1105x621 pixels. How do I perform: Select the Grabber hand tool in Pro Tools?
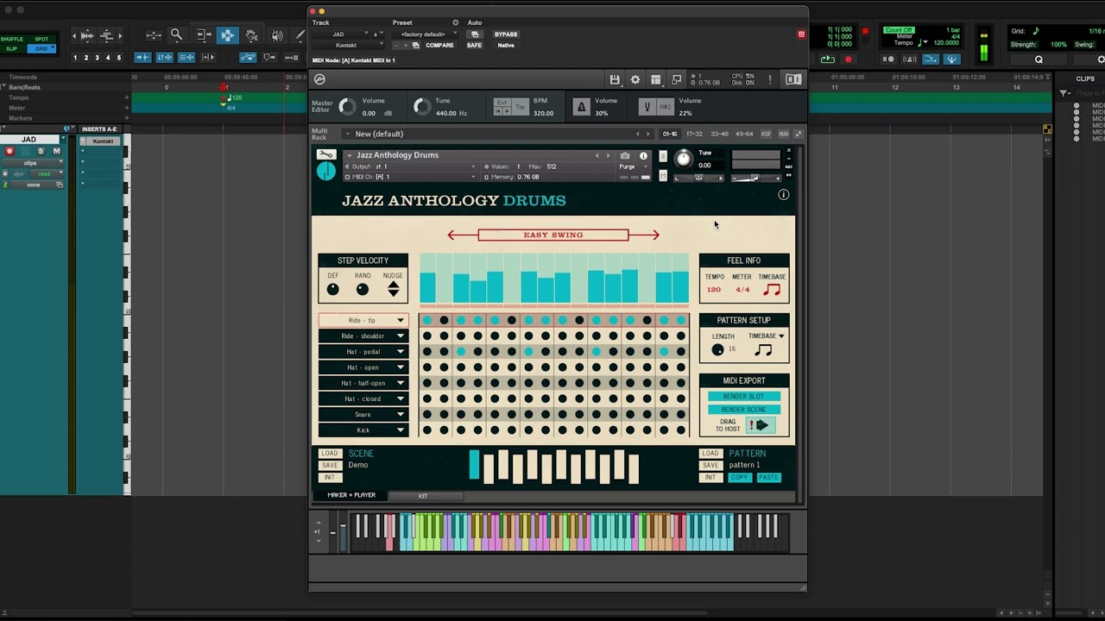pos(251,35)
